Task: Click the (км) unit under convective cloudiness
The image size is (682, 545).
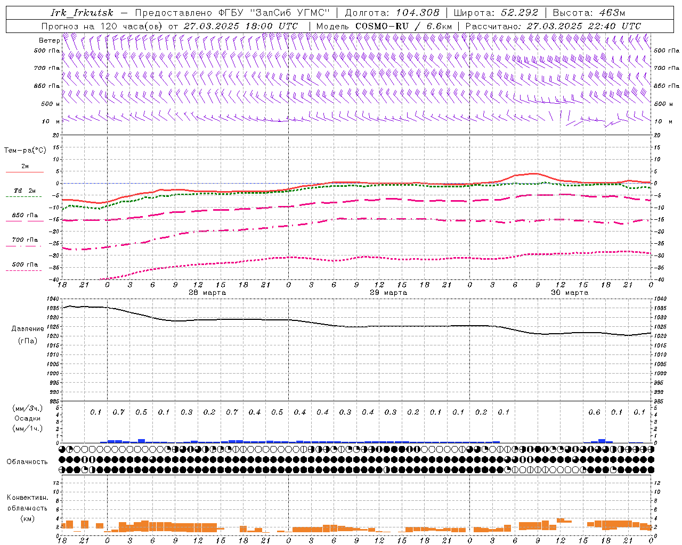Action: coord(27,518)
